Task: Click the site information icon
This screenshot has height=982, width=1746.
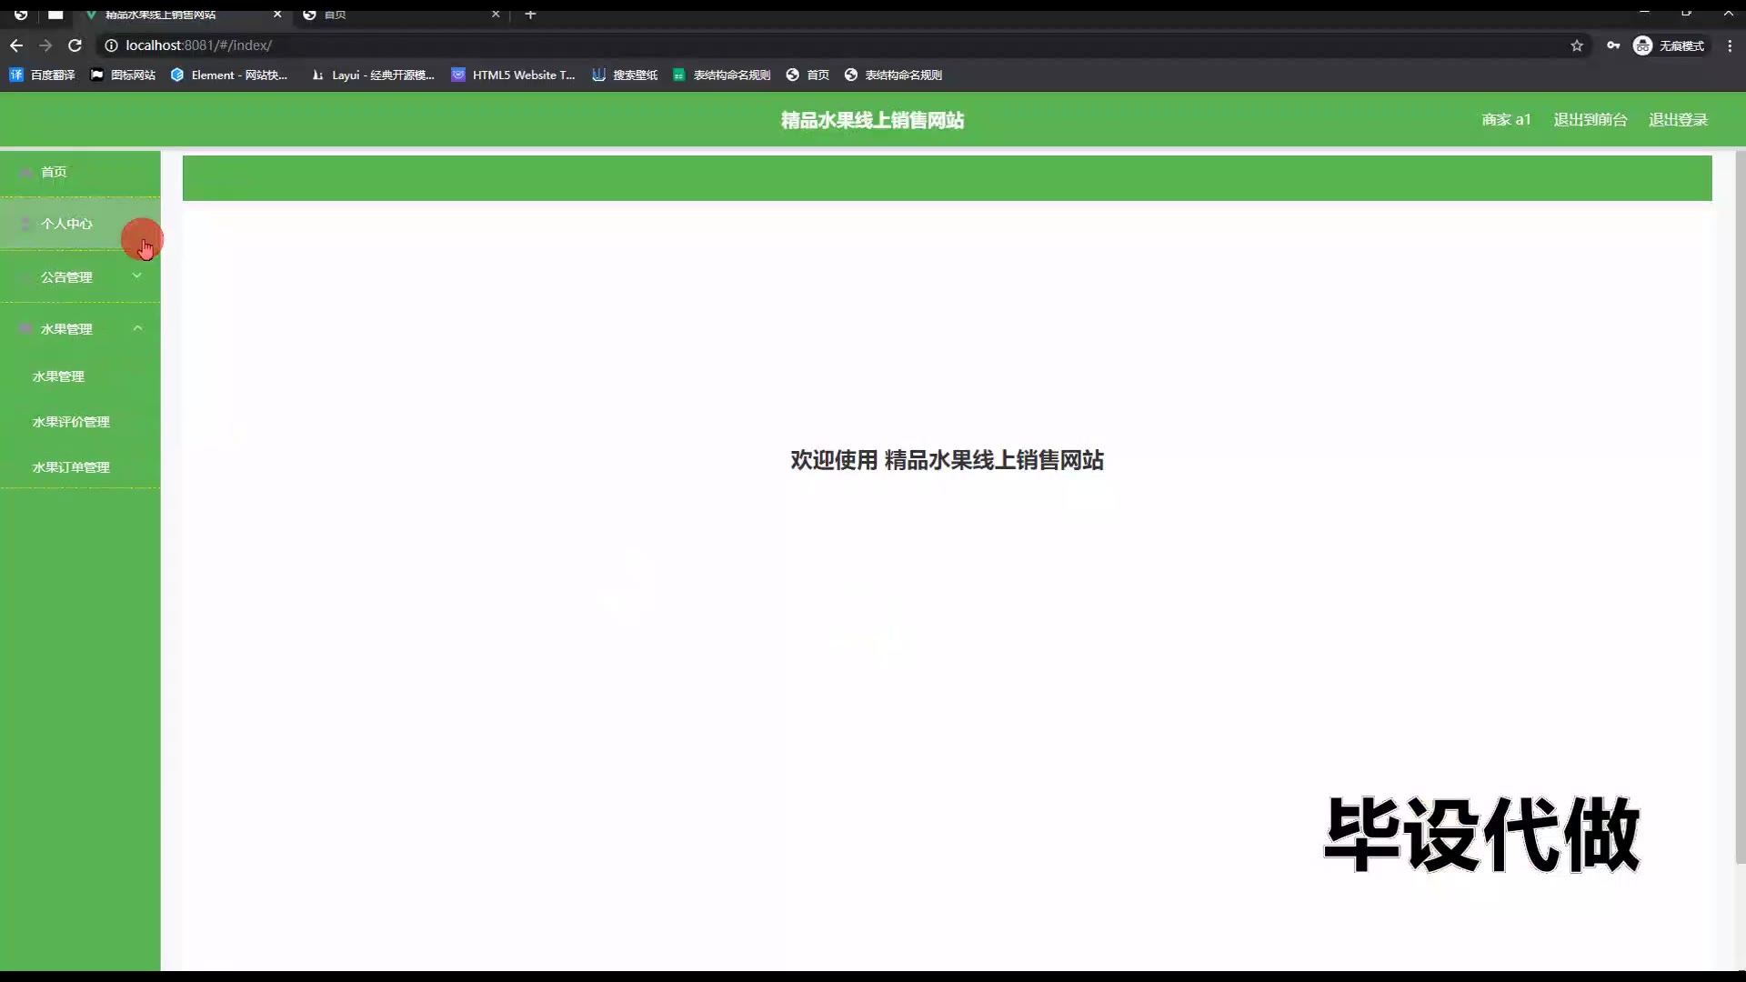Action: point(111,45)
